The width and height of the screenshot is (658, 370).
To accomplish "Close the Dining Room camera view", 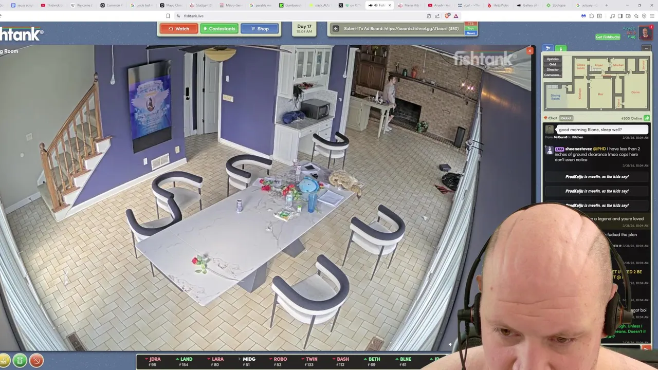I will [x=530, y=51].
